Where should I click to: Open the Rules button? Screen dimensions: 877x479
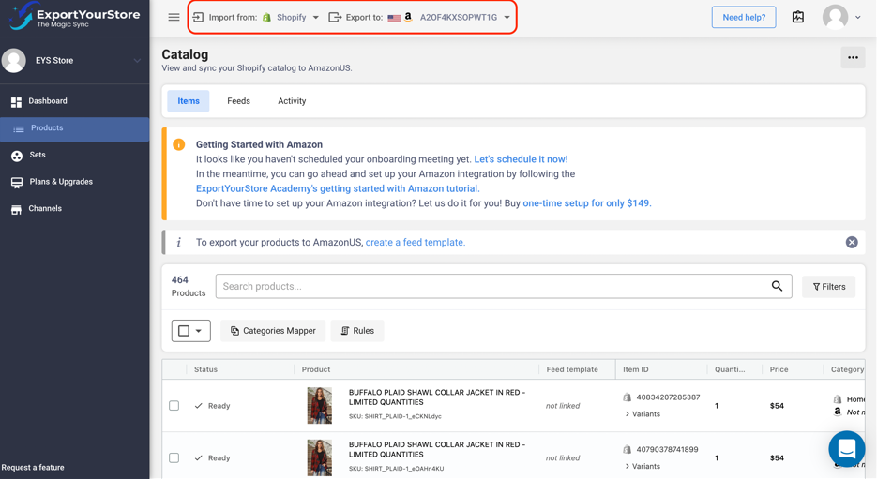pos(357,331)
